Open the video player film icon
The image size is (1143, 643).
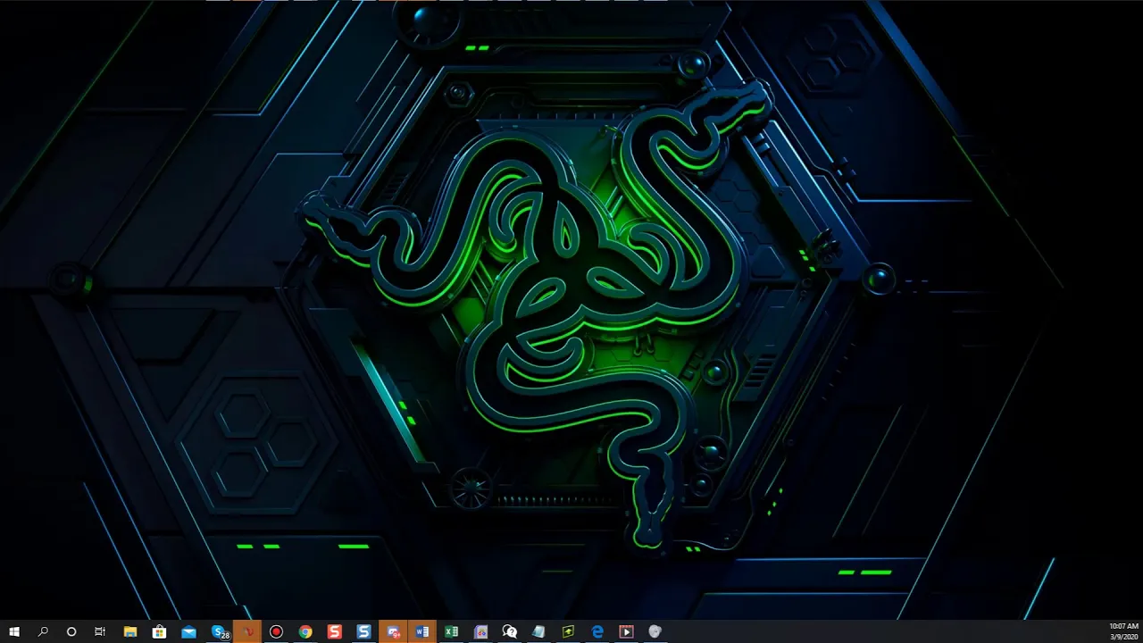[626, 631]
